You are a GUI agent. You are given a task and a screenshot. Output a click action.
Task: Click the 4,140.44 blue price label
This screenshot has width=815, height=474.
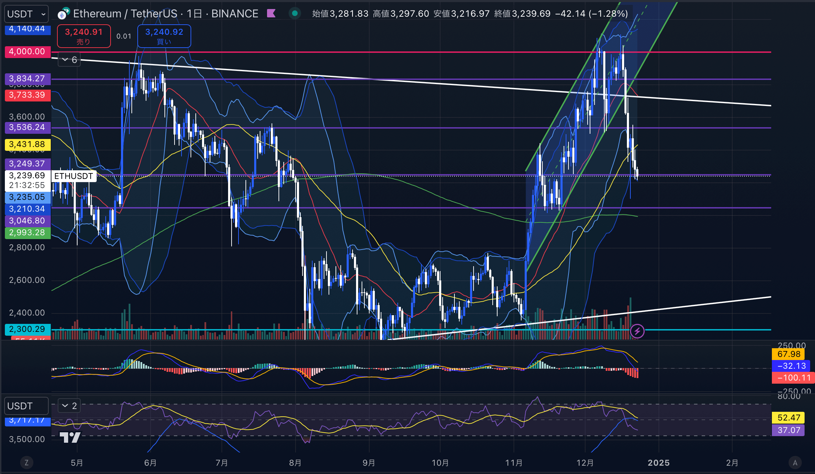tap(27, 30)
